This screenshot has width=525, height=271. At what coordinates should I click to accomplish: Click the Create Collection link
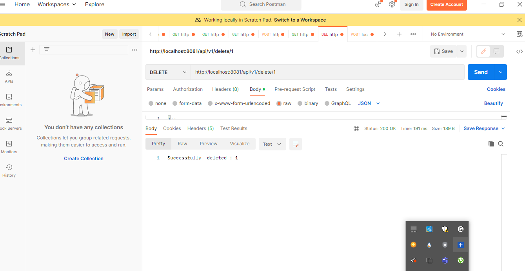point(84,158)
